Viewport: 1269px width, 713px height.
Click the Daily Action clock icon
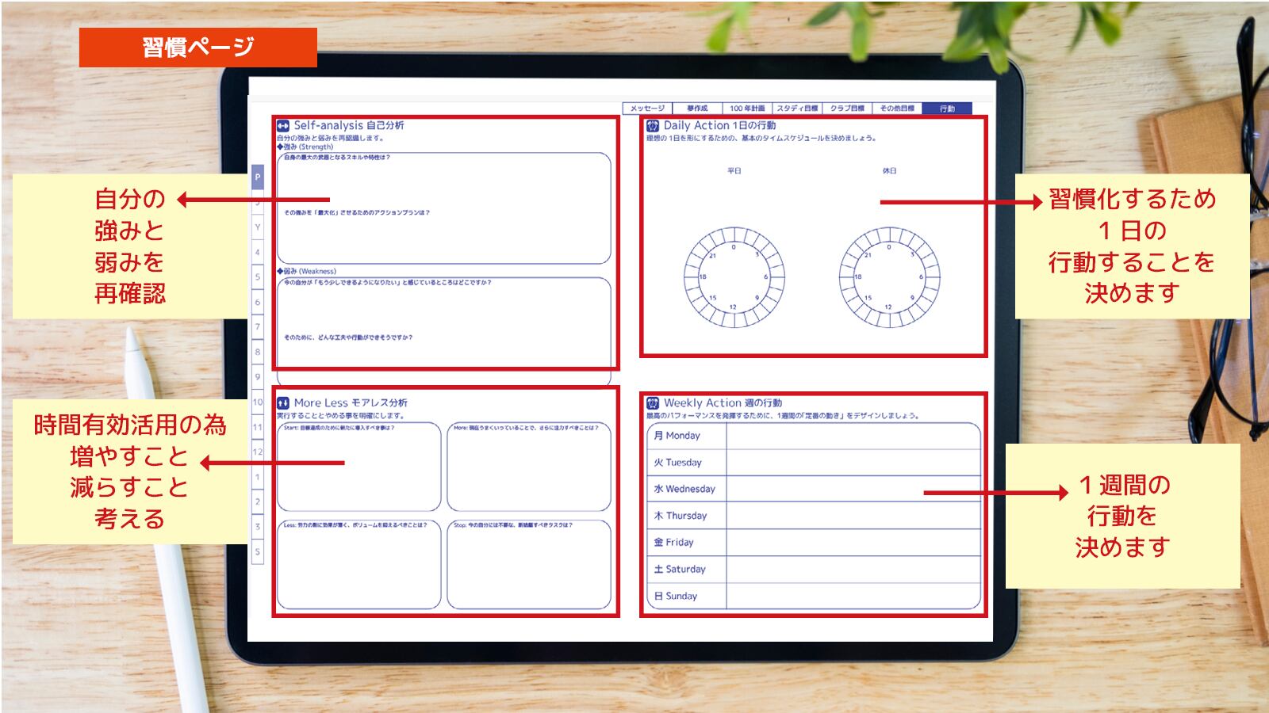[653, 125]
